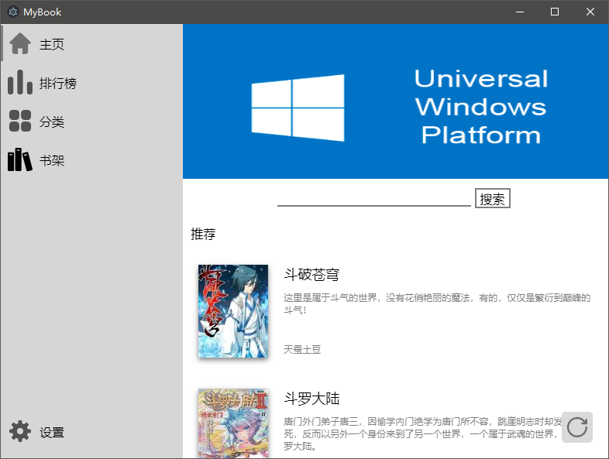Click the Windows logo in banner

click(298, 108)
